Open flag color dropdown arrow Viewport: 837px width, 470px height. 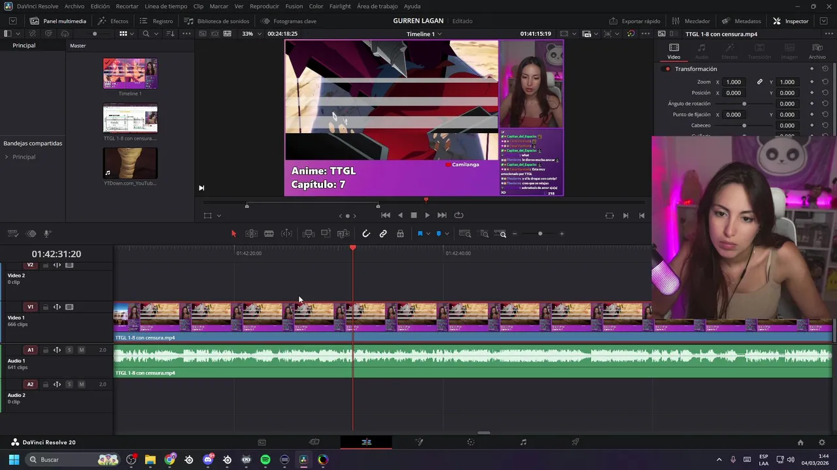click(428, 234)
